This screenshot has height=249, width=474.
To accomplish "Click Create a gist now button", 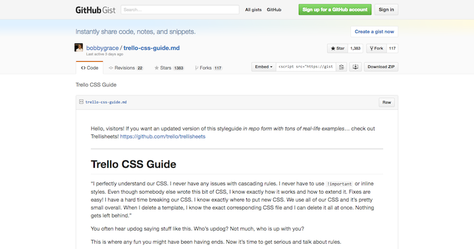I will [x=374, y=32].
